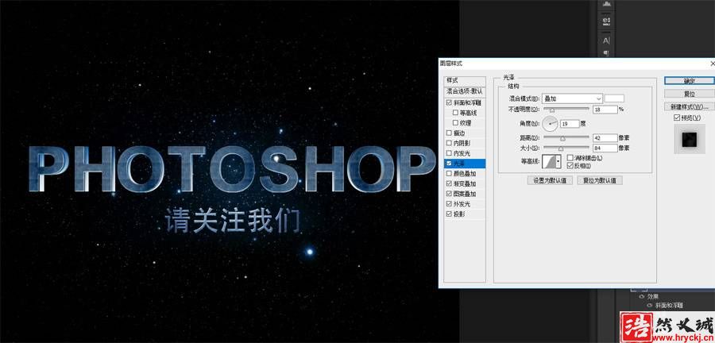
Task: Focus the 不透明度 value field showing 18
Action: 605,110
